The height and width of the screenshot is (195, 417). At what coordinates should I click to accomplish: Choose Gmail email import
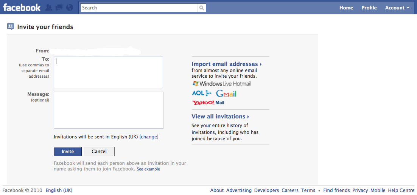click(x=226, y=94)
